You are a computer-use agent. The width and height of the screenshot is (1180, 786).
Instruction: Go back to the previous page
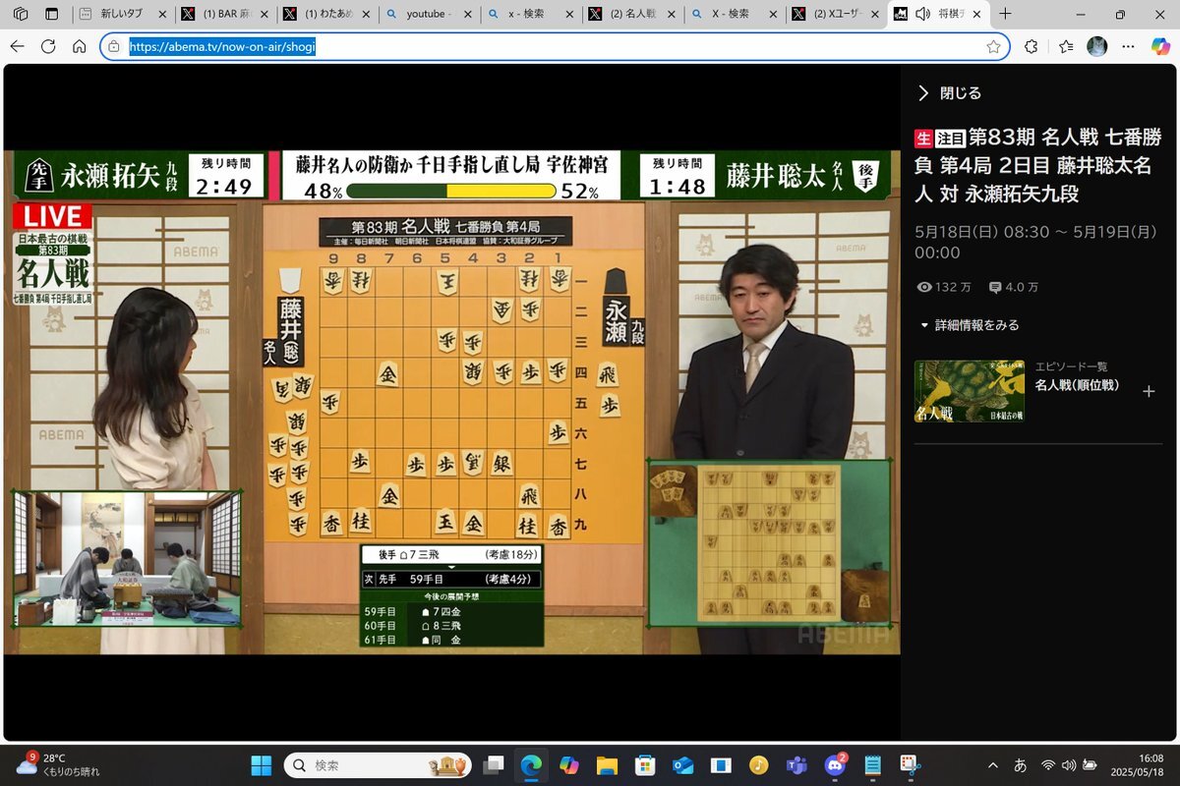tap(18, 46)
